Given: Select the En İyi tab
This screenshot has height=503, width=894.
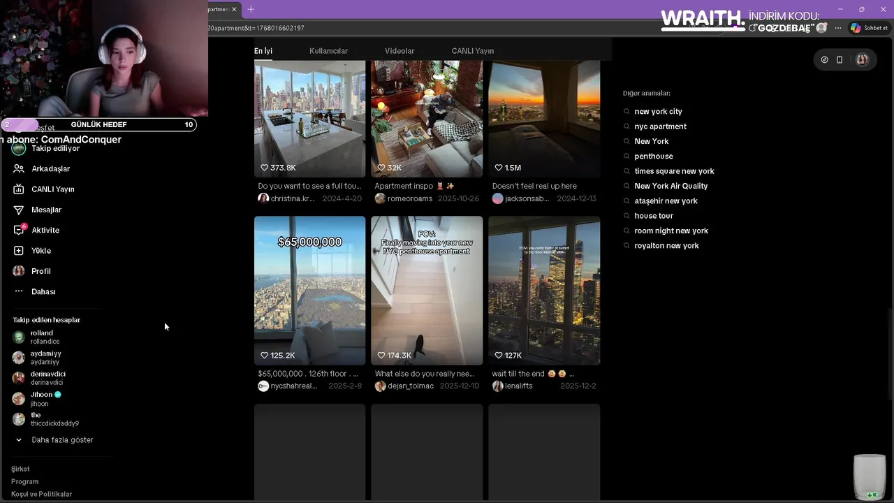Looking at the screenshot, I should point(263,51).
